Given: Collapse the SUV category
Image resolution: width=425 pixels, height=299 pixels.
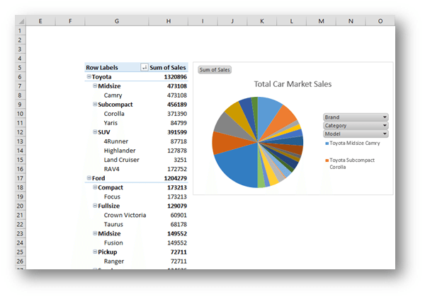Looking at the screenshot, I should [95, 131].
